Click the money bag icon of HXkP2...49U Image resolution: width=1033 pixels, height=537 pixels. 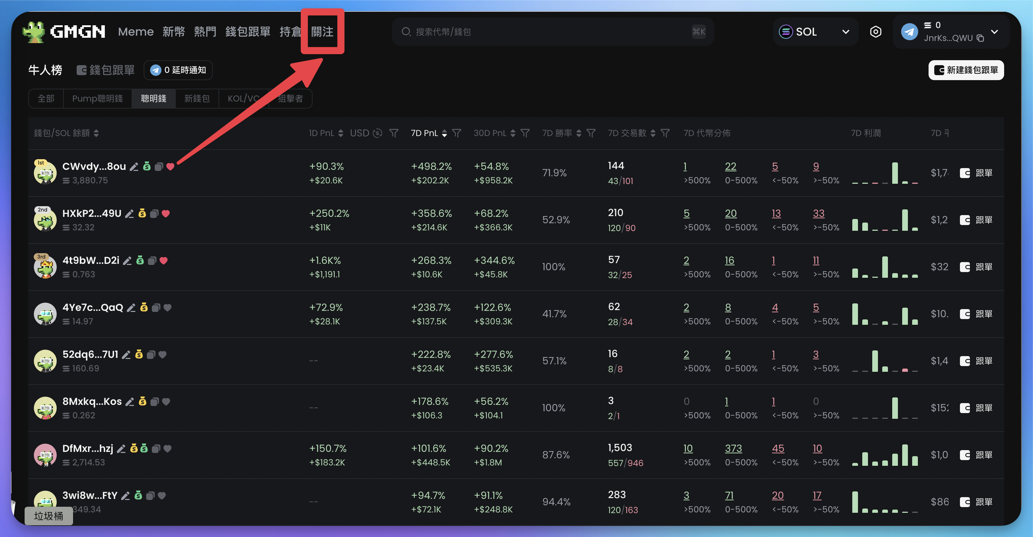(x=142, y=214)
